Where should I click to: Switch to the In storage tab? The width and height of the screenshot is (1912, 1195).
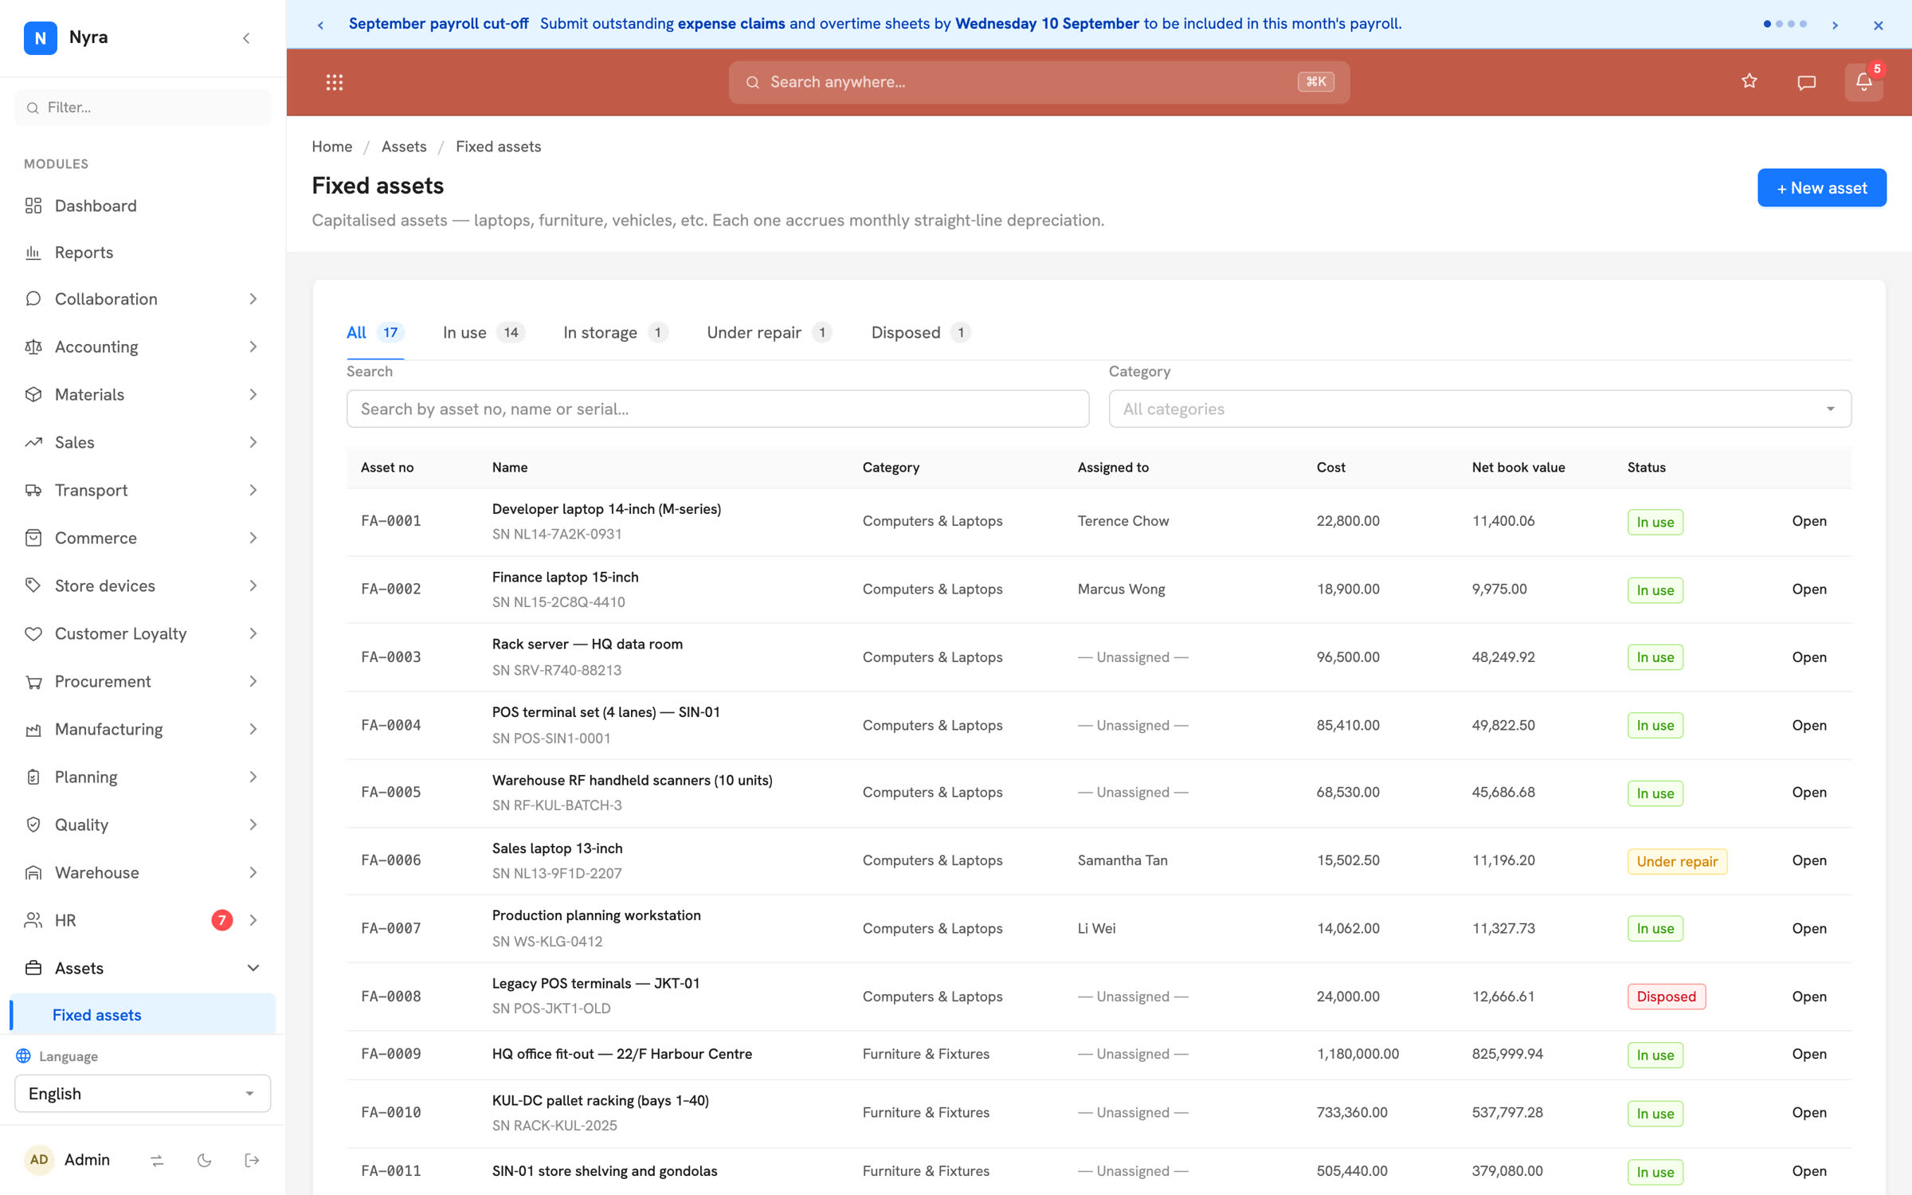(x=615, y=332)
